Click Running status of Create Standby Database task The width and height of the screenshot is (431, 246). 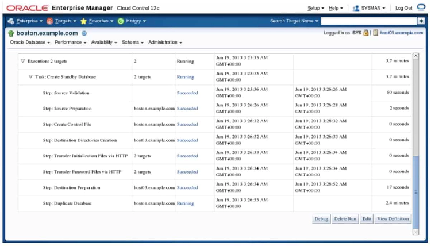(x=185, y=77)
